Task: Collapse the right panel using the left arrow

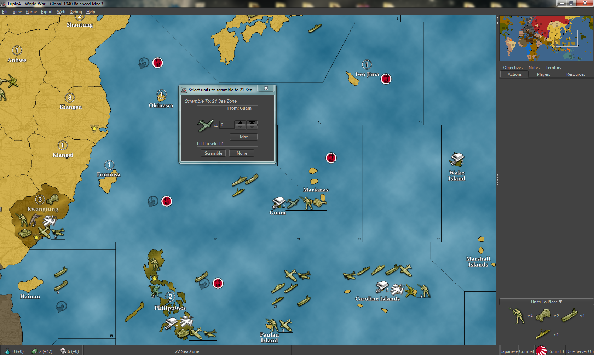Action: [x=497, y=18]
